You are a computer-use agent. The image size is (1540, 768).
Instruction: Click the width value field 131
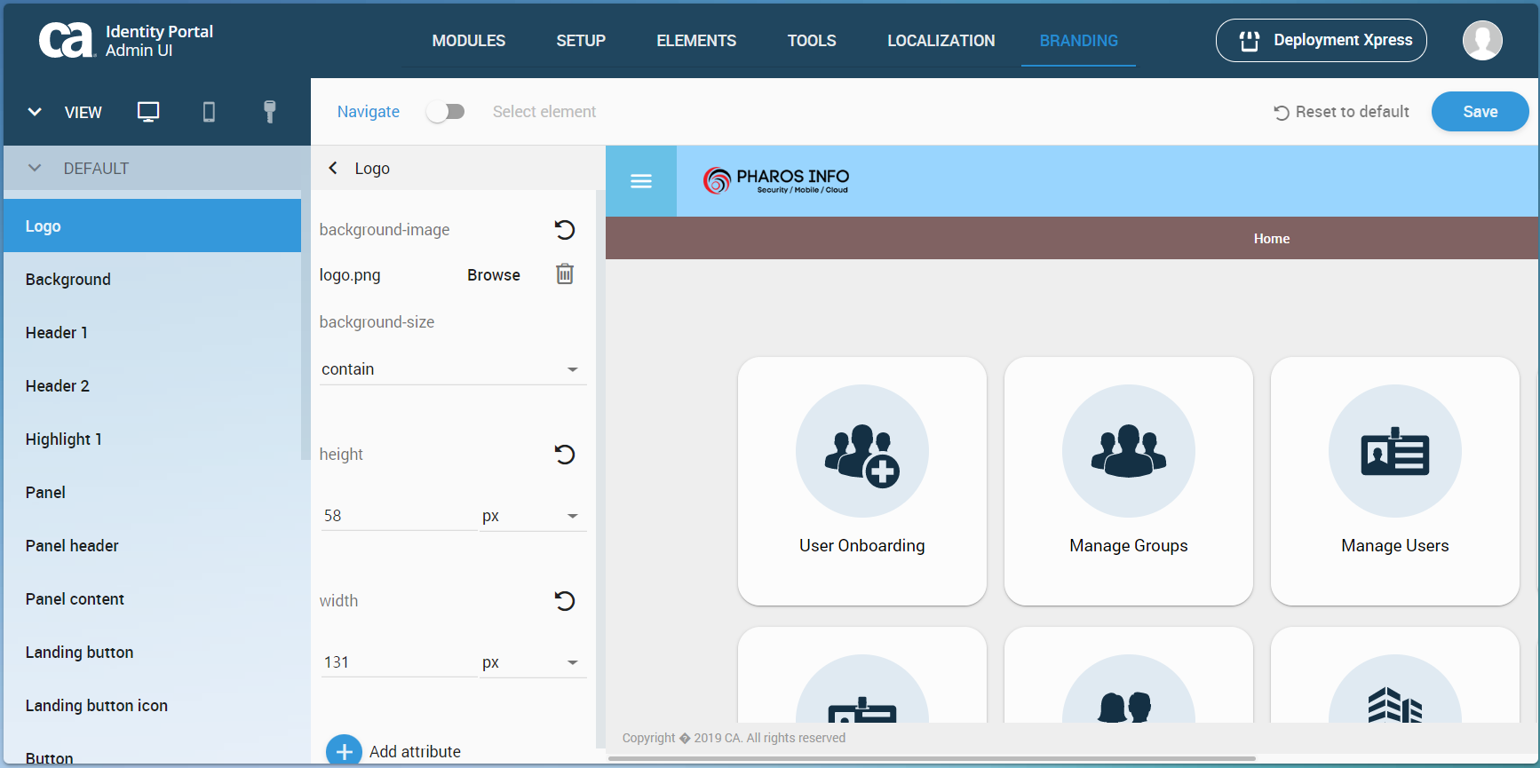400,662
